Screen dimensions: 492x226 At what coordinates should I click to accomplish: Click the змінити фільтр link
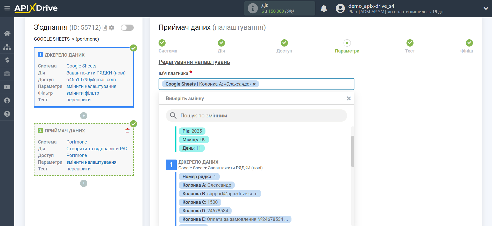click(x=83, y=93)
